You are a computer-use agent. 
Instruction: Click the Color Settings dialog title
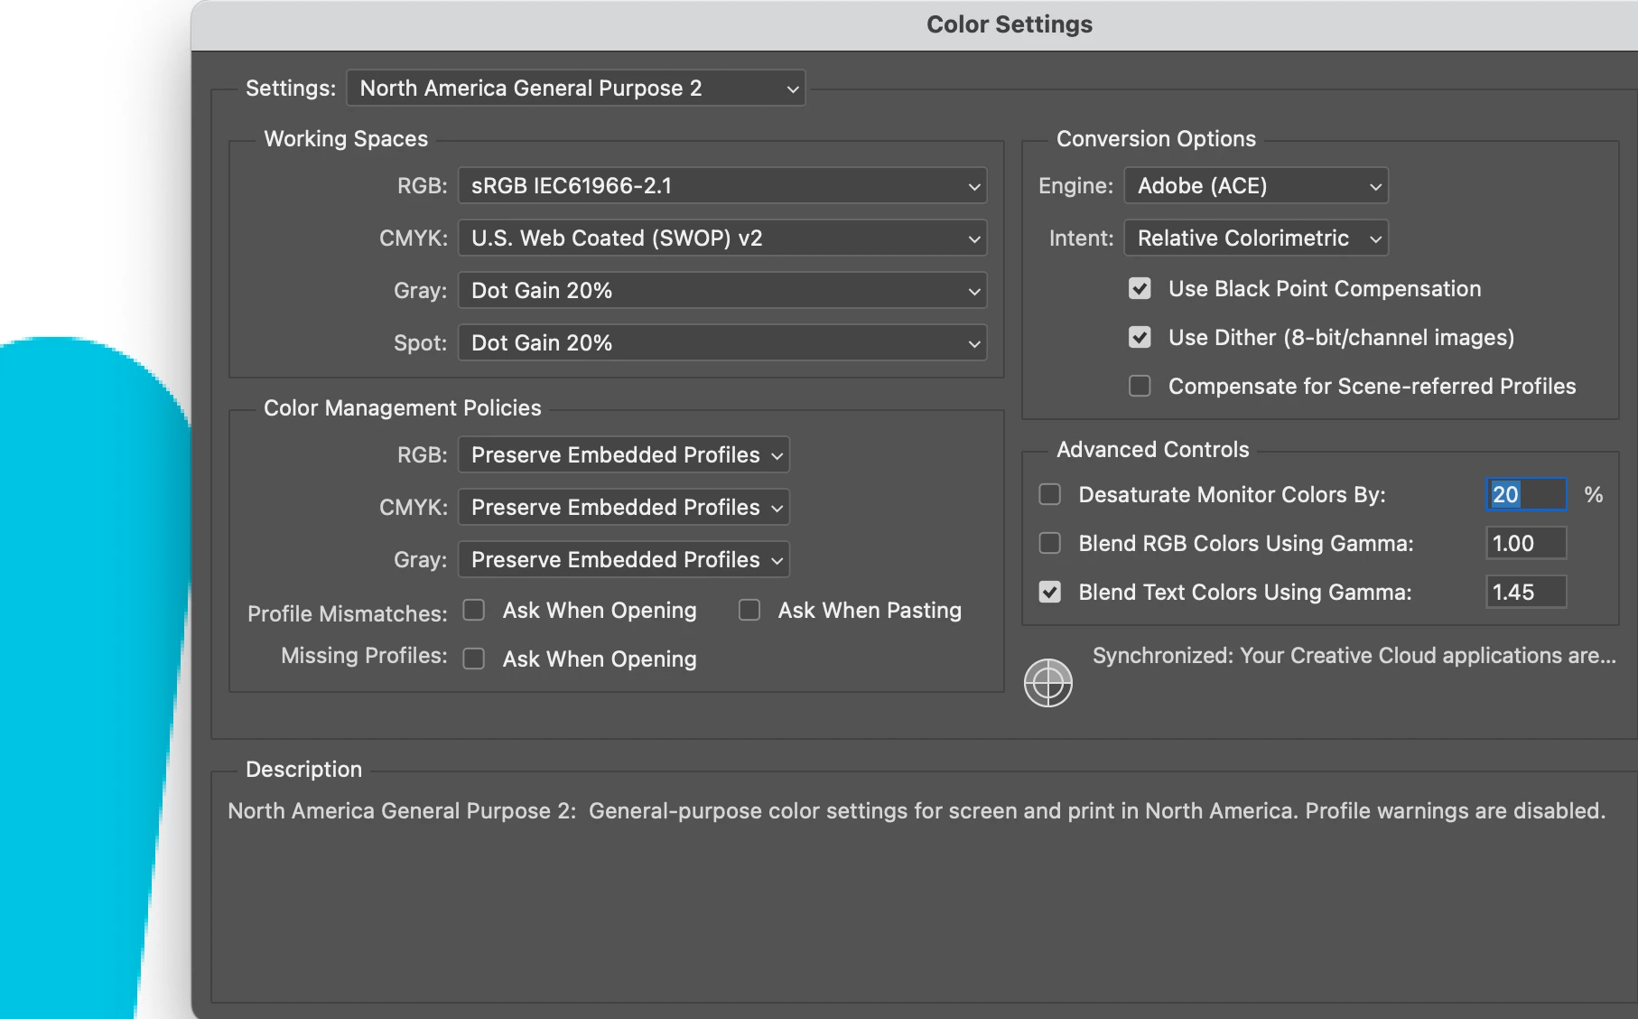pos(1010,24)
